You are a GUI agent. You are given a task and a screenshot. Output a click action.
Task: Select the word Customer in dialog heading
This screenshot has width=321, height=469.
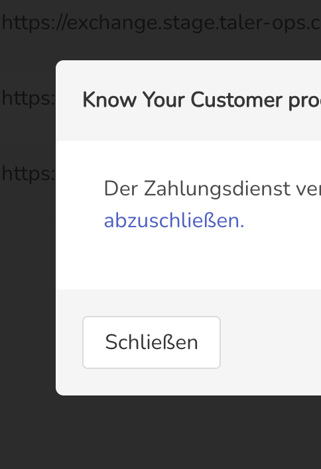237,100
